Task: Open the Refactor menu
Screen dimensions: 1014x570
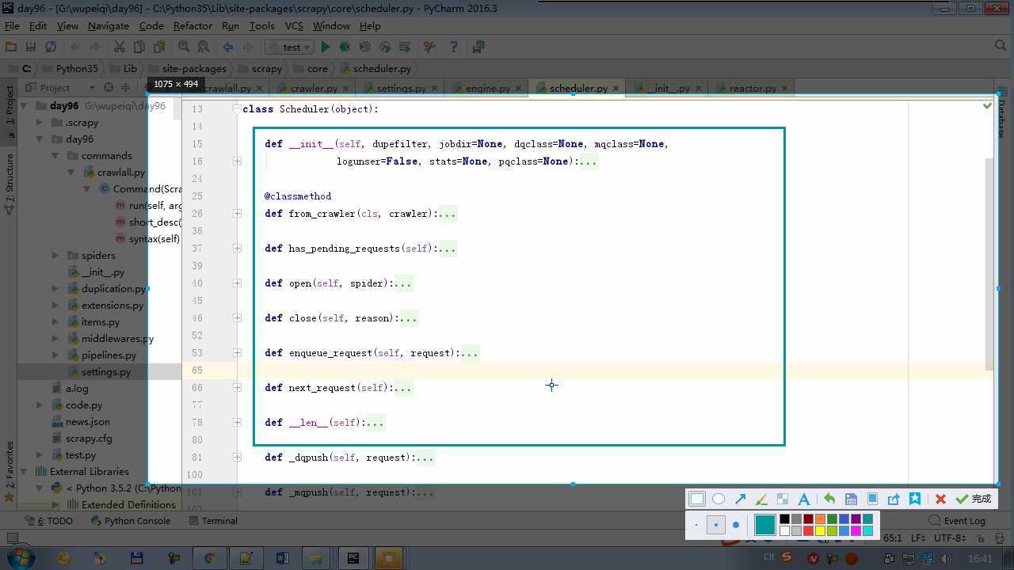Action: click(x=193, y=26)
